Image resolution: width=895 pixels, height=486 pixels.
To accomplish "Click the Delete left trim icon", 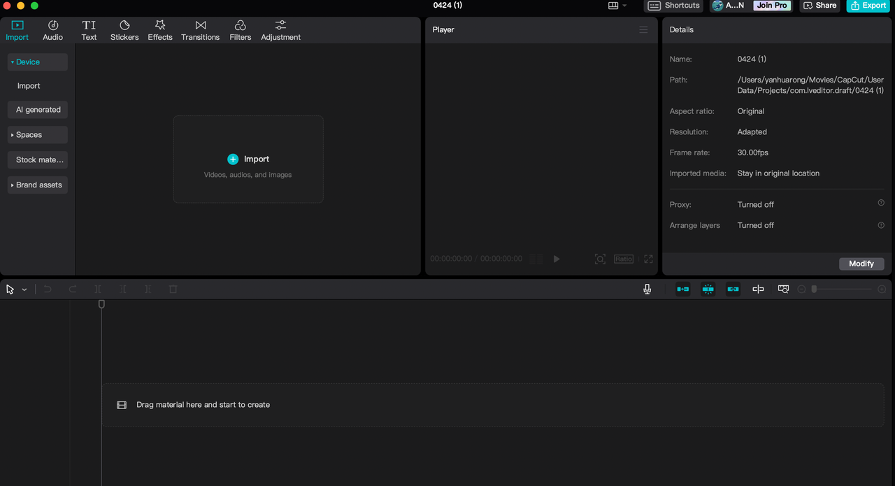I will pyautogui.click(x=123, y=289).
